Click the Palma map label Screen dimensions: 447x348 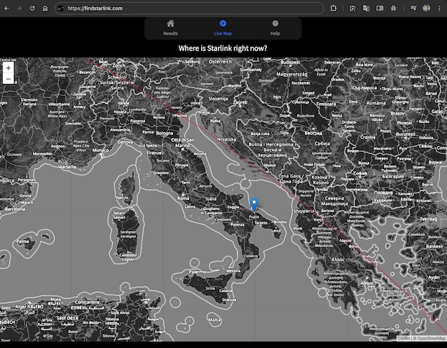[x=22, y=241]
